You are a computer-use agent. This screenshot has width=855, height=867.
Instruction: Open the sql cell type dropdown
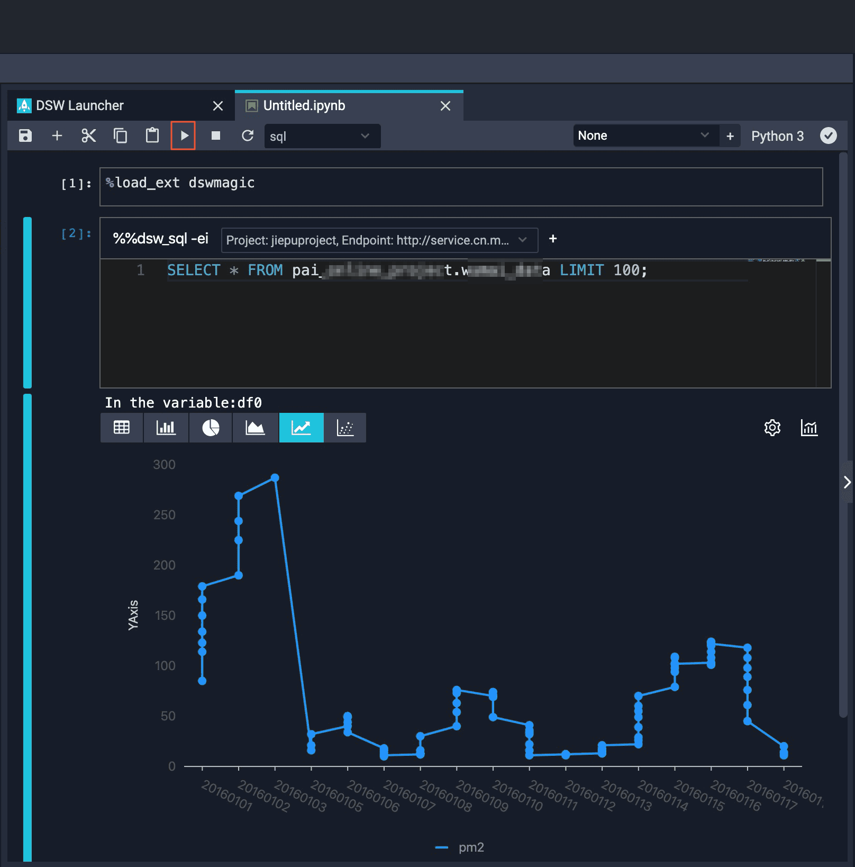point(322,136)
